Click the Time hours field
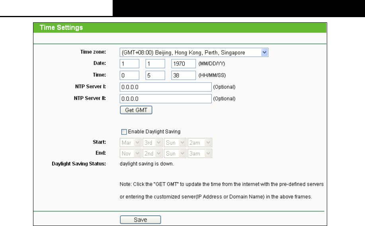 click(129, 75)
